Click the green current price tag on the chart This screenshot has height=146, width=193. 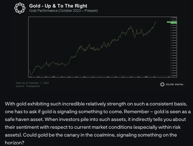point(168,22)
